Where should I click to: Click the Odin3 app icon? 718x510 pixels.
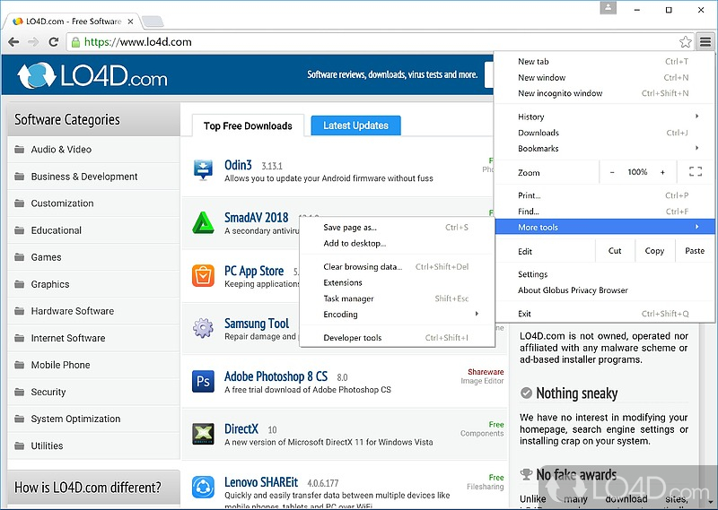click(203, 169)
